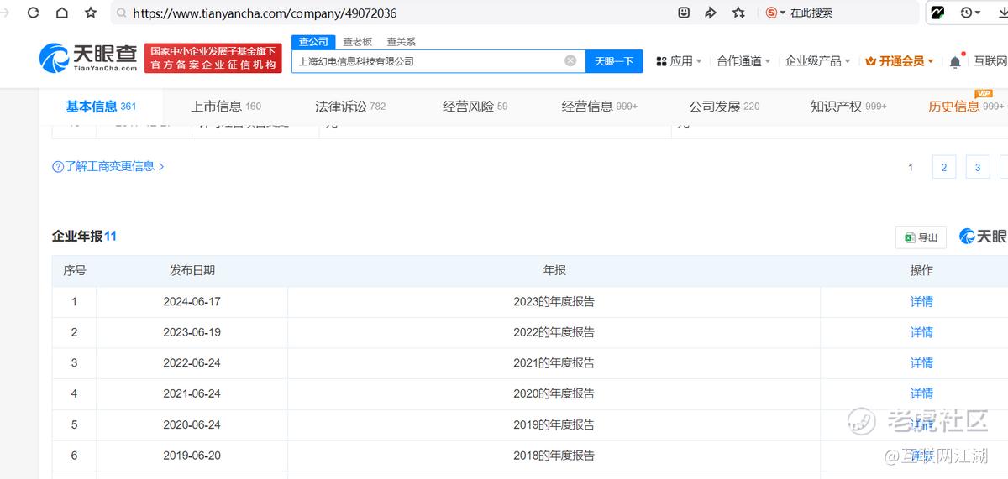This screenshot has width=1008, height=479.
Task: Expand the 合作通道 dropdown menu
Action: click(x=743, y=61)
